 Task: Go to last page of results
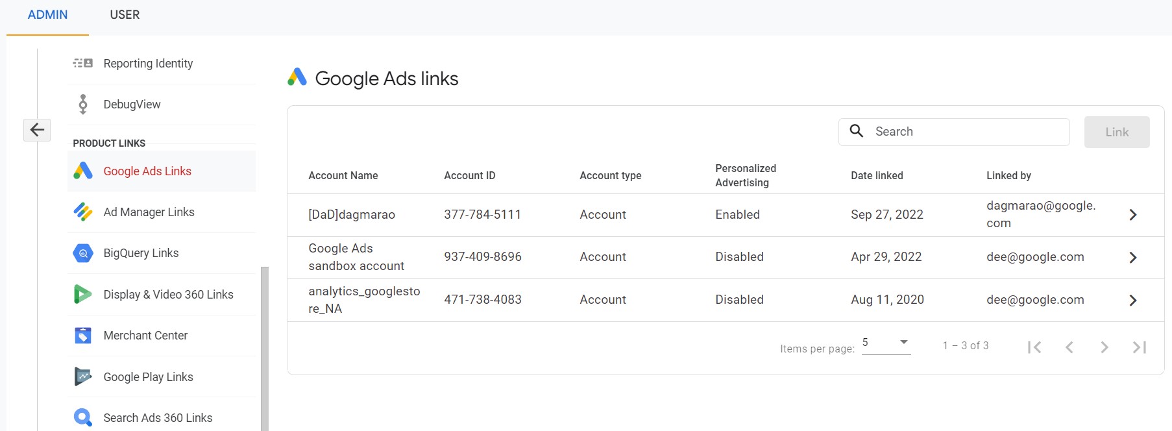point(1140,347)
